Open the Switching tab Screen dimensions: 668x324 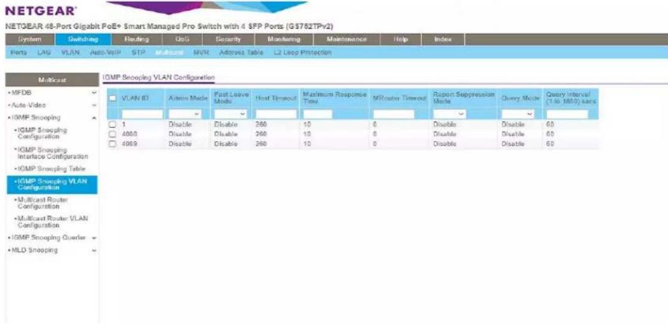tap(82, 39)
